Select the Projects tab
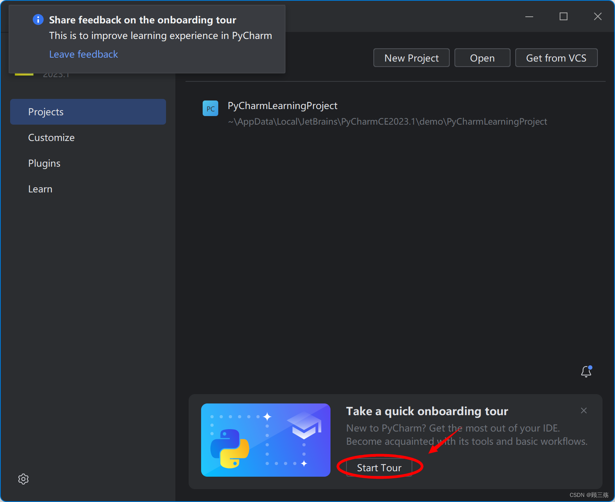Screen dimensions: 615x502 [x=88, y=112]
